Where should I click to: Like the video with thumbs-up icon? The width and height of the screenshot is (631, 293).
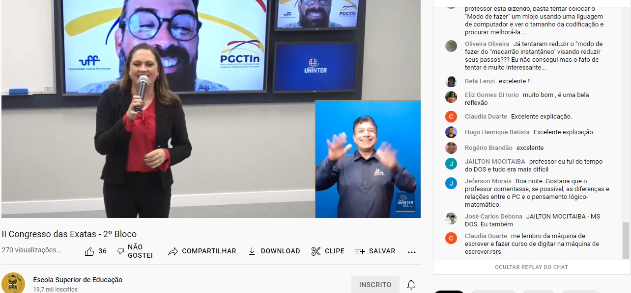pos(89,251)
